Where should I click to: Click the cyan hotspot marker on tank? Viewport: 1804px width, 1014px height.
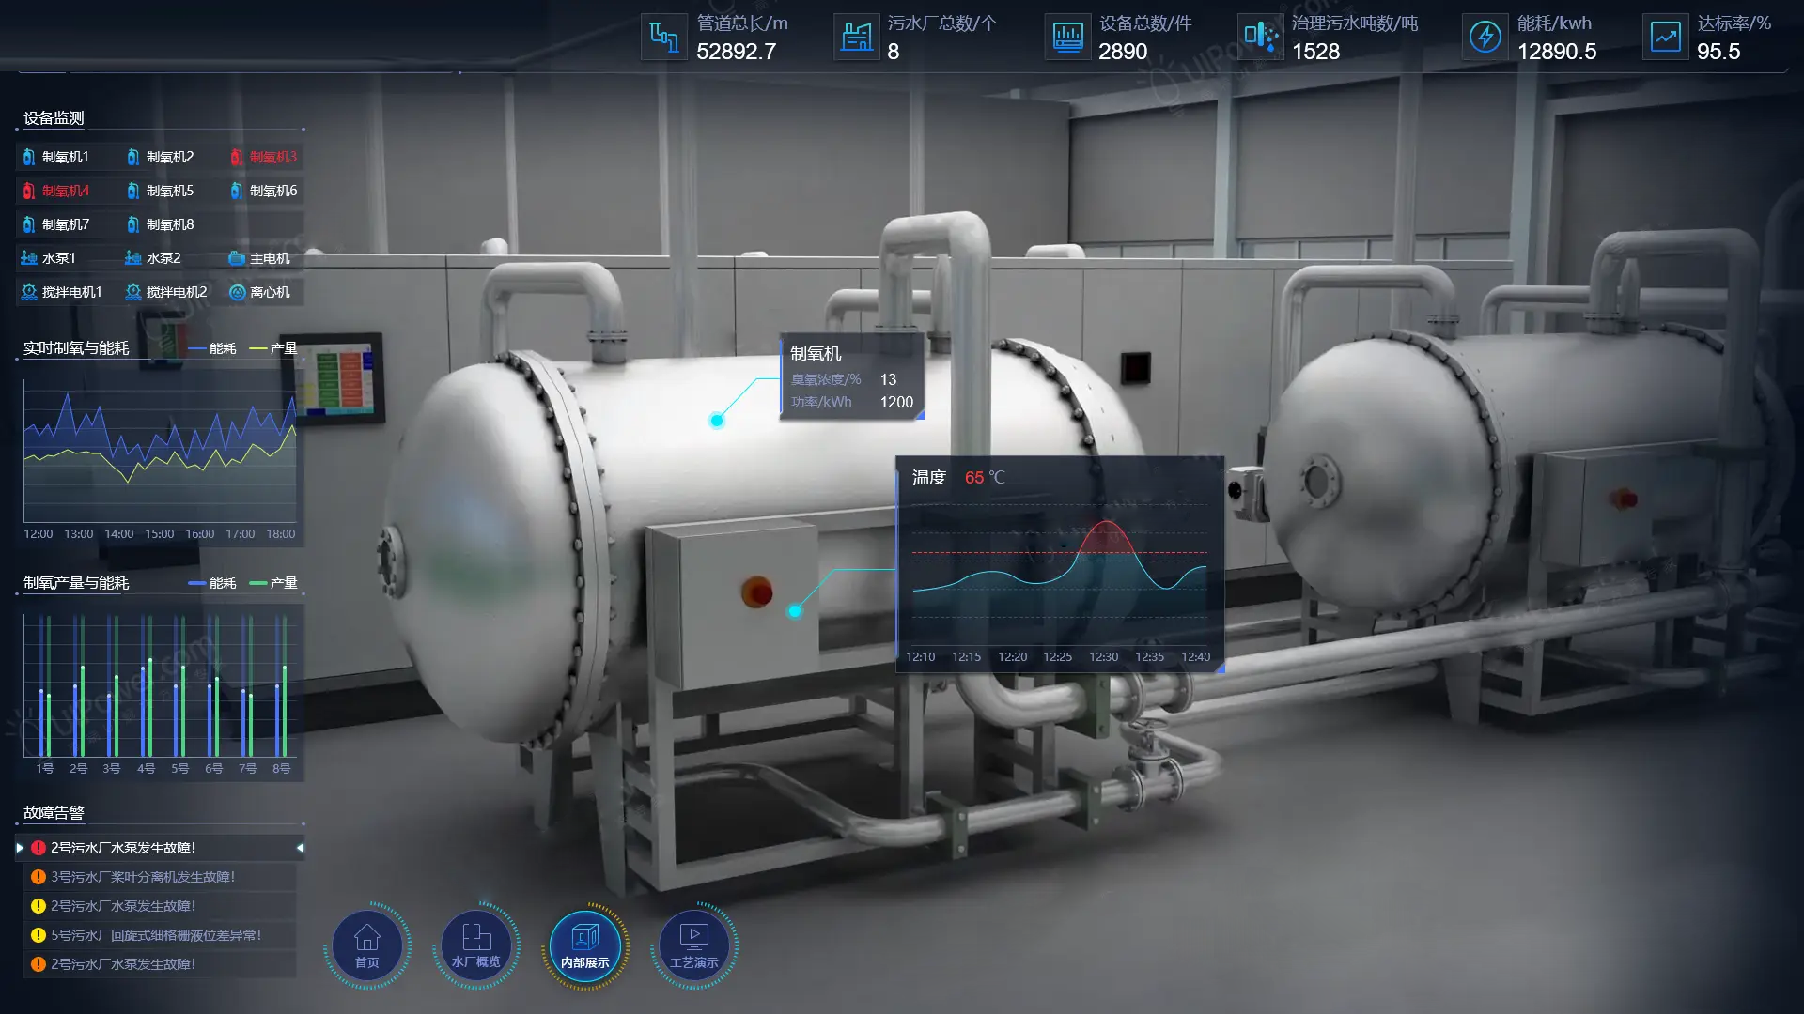pyautogui.click(x=717, y=421)
